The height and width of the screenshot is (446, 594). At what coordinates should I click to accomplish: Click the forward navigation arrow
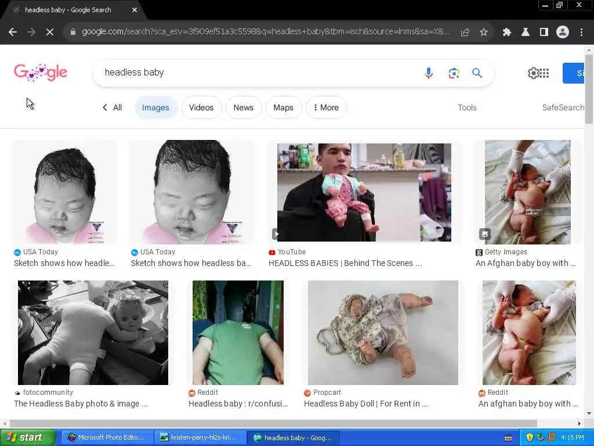point(31,33)
